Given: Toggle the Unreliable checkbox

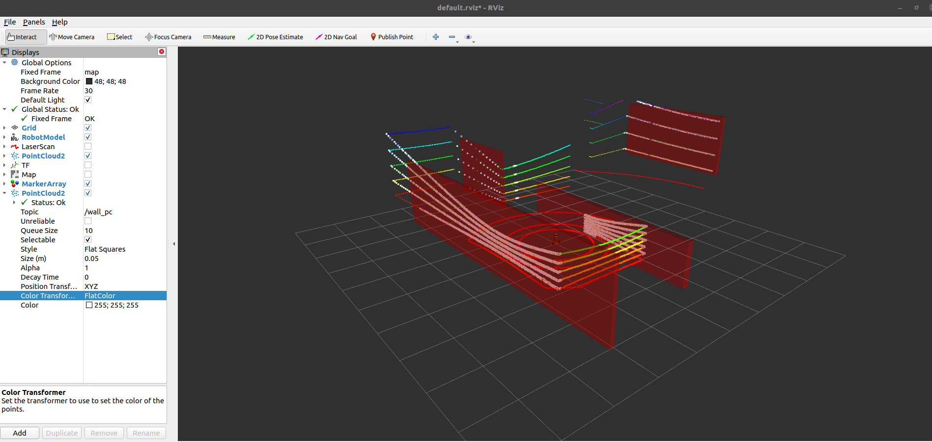Looking at the screenshot, I should coord(88,221).
